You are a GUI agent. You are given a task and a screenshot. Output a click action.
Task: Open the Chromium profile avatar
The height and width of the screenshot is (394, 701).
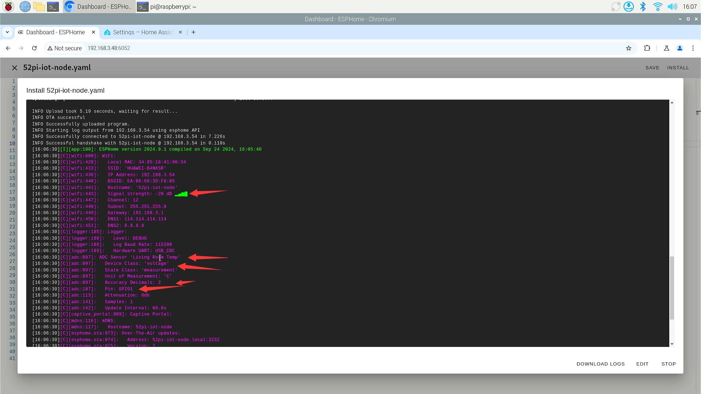pos(680,48)
